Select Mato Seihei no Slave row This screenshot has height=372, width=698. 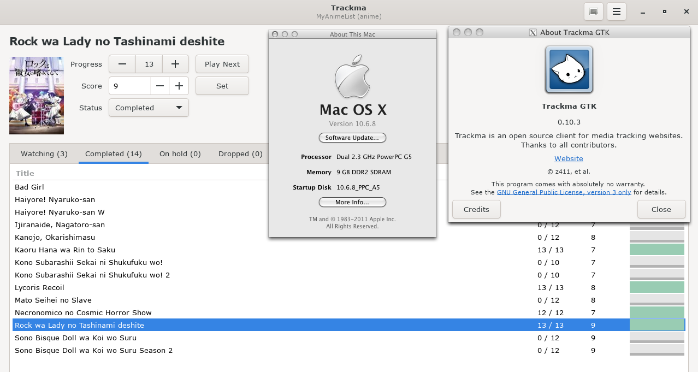[x=348, y=300]
